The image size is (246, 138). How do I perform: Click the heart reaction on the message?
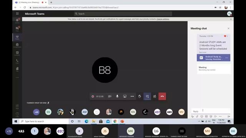(225, 36)
